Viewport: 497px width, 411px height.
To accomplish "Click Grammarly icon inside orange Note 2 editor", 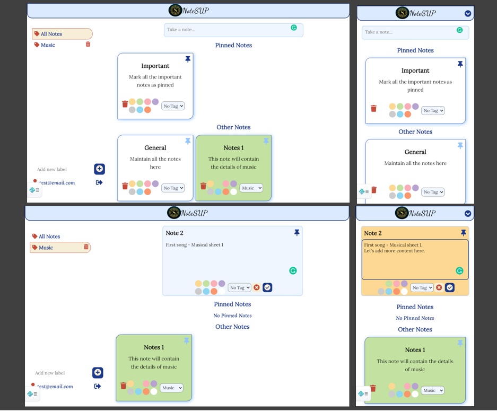I will tap(459, 270).
